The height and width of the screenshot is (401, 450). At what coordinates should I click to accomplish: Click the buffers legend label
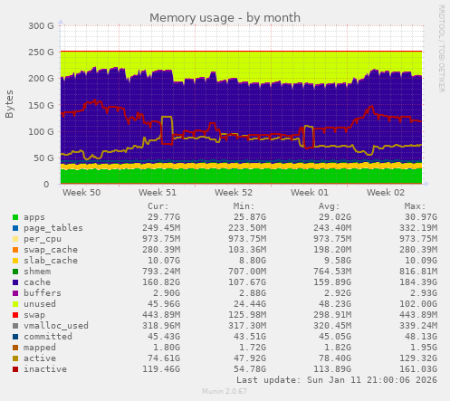click(43, 293)
